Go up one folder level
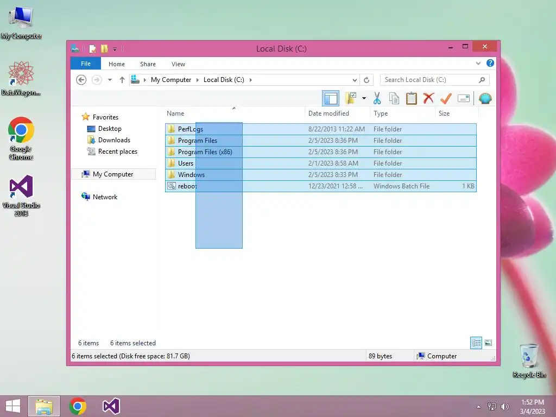The width and height of the screenshot is (556, 417). click(122, 80)
